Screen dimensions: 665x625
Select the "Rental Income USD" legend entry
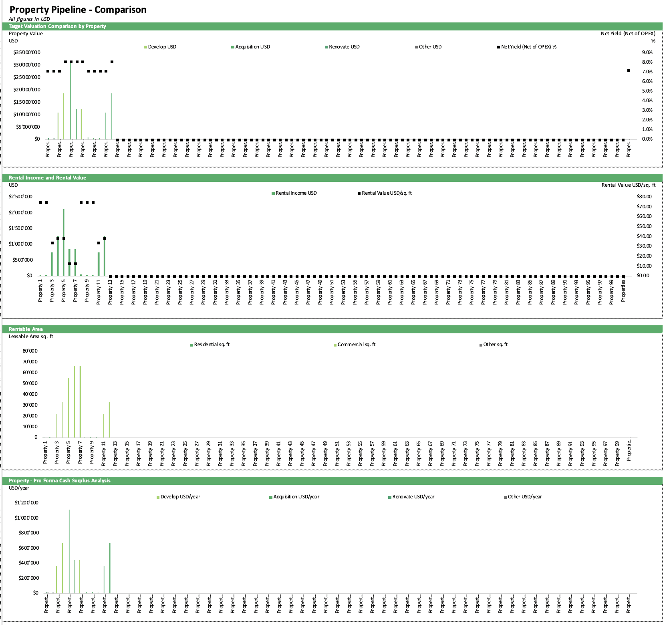294,193
